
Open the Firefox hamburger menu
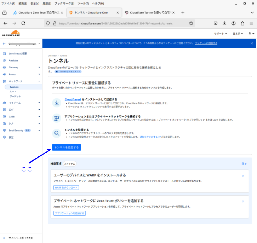(x=251, y=23)
